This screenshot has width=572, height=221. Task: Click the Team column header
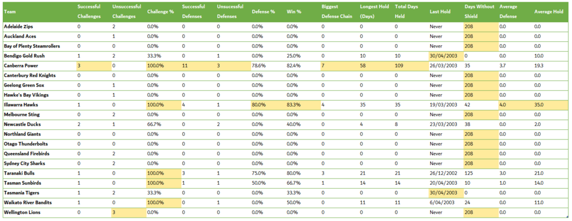(x=39, y=12)
